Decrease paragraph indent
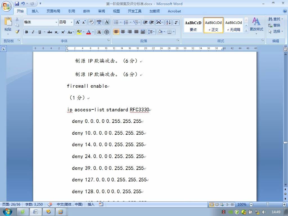Image resolution: width=288 pixels, height=216 pixels. coord(145,22)
